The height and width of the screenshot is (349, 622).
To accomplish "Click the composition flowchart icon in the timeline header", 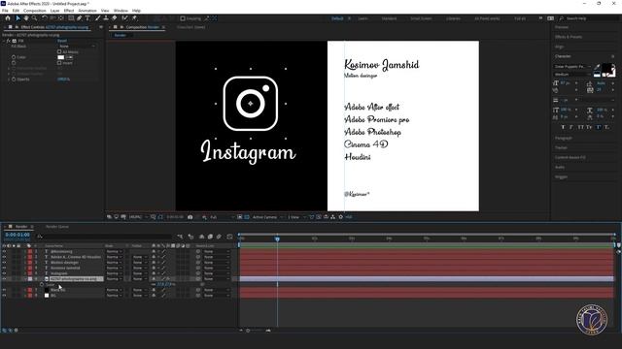I will 180,237.
